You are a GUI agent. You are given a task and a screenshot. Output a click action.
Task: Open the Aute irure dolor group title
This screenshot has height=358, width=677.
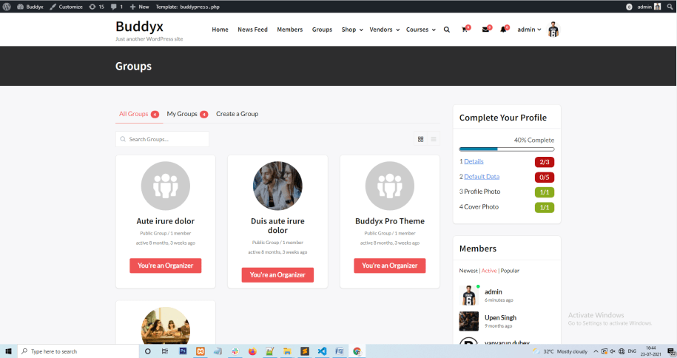tap(165, 220)
